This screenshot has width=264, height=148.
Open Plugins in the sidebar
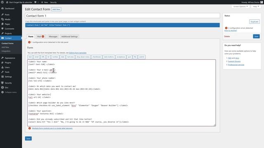point(8,63)
